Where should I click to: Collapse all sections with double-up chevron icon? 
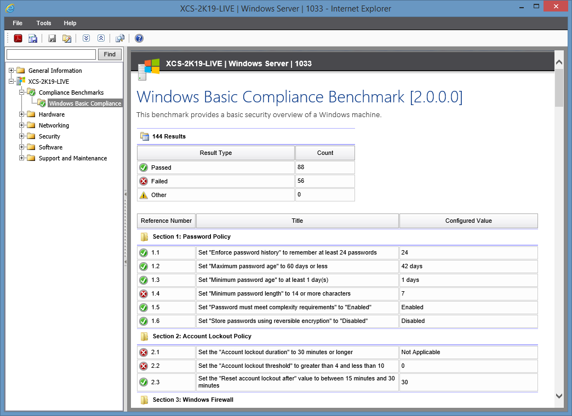point(101,38)
